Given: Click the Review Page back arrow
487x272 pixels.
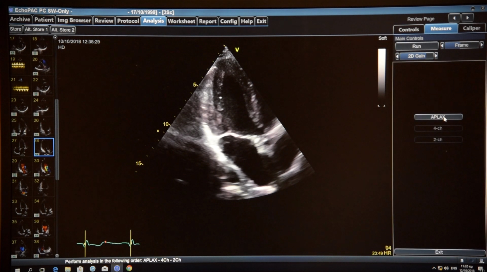Looking at the screenshot, I should click(454, 18).
